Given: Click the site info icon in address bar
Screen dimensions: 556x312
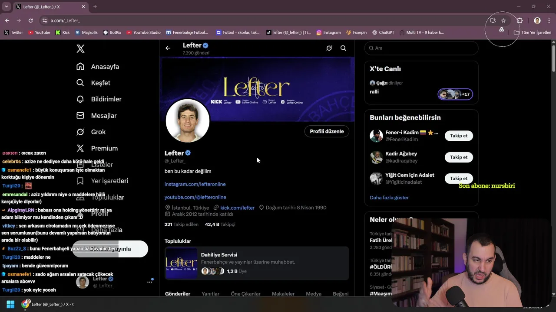Looking at the screenshot, I should pos(44,20).
